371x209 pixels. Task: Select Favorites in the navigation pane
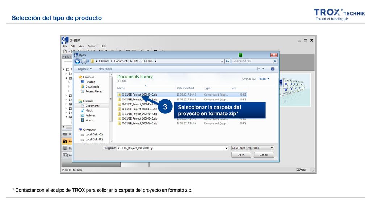point(88,77)
